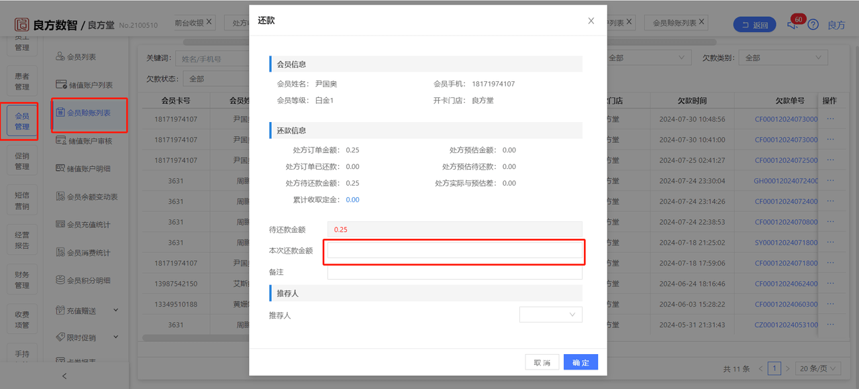
Task: Close the 还款 dialog with the X icon
Action: pyautogui.click(x=591, y=21)
